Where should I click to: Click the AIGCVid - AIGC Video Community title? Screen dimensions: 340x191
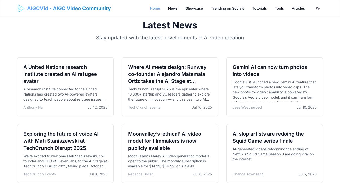coord(69,8)
